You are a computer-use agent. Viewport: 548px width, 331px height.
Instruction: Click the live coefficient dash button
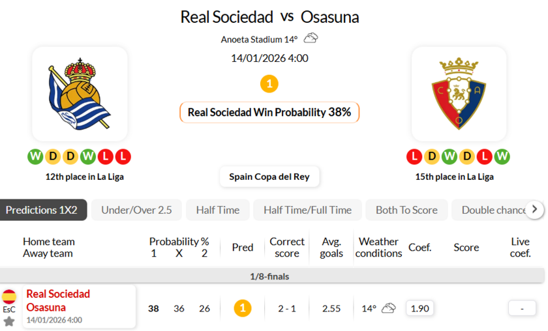tap(522, 308)
